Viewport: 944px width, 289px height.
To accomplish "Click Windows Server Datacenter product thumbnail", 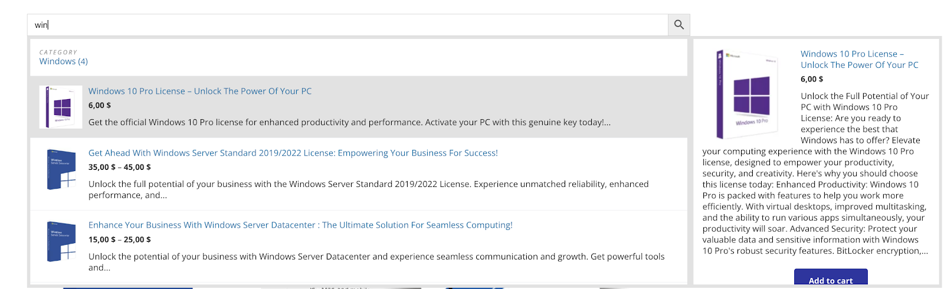I will tap(61, 241).
